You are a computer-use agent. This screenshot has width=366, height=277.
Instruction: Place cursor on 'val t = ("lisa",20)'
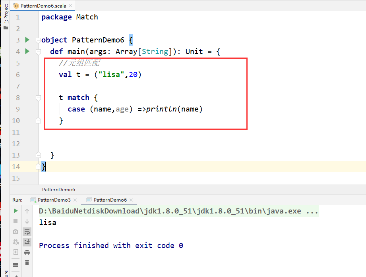tap(100, 75)
